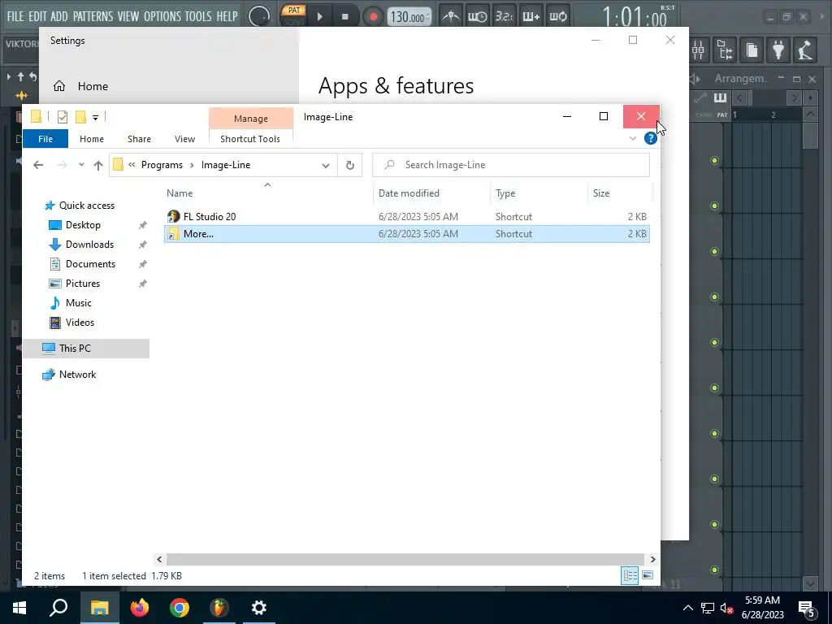Viewport: 832px width, 624px height.
Task: Open the View ribbon tab in Explorer
Action: 184,138
